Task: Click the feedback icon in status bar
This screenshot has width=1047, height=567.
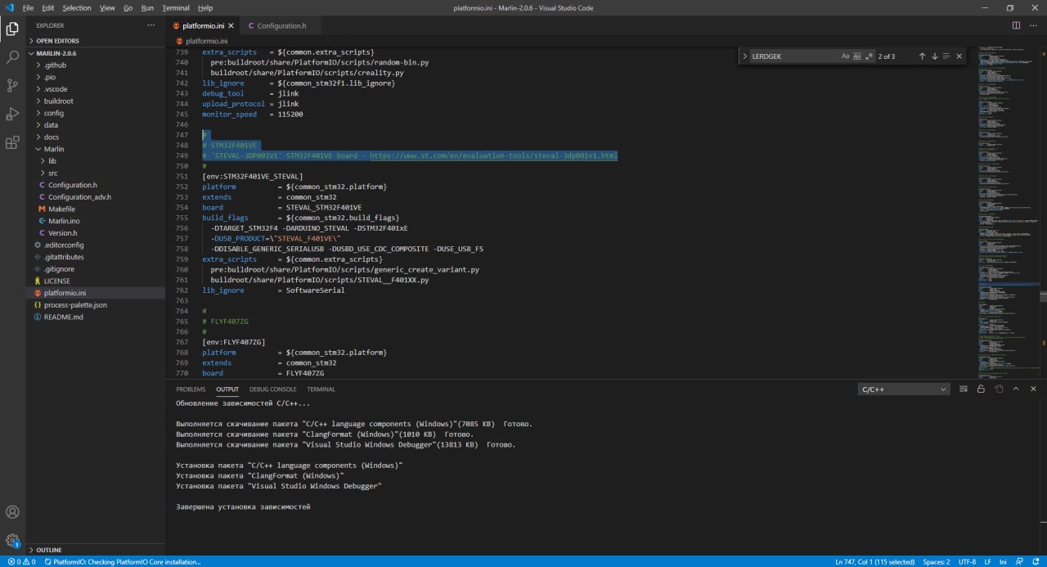Action: [1020, 561]
